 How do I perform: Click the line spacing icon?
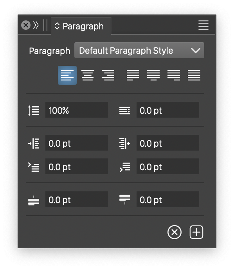(x=34, y=111)
